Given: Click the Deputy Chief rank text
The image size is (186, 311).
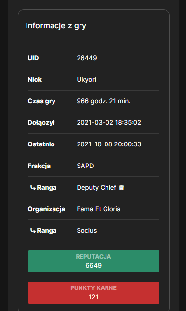Looking at the screenshot, I should click(97, 188).
